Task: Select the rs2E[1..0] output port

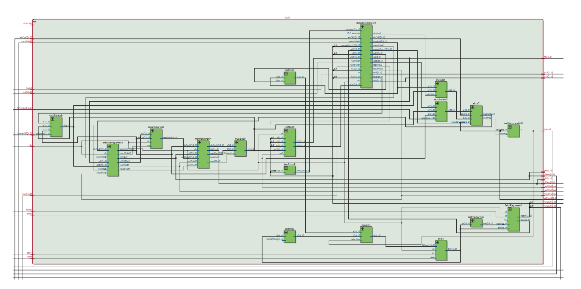Action: point(548,76)
